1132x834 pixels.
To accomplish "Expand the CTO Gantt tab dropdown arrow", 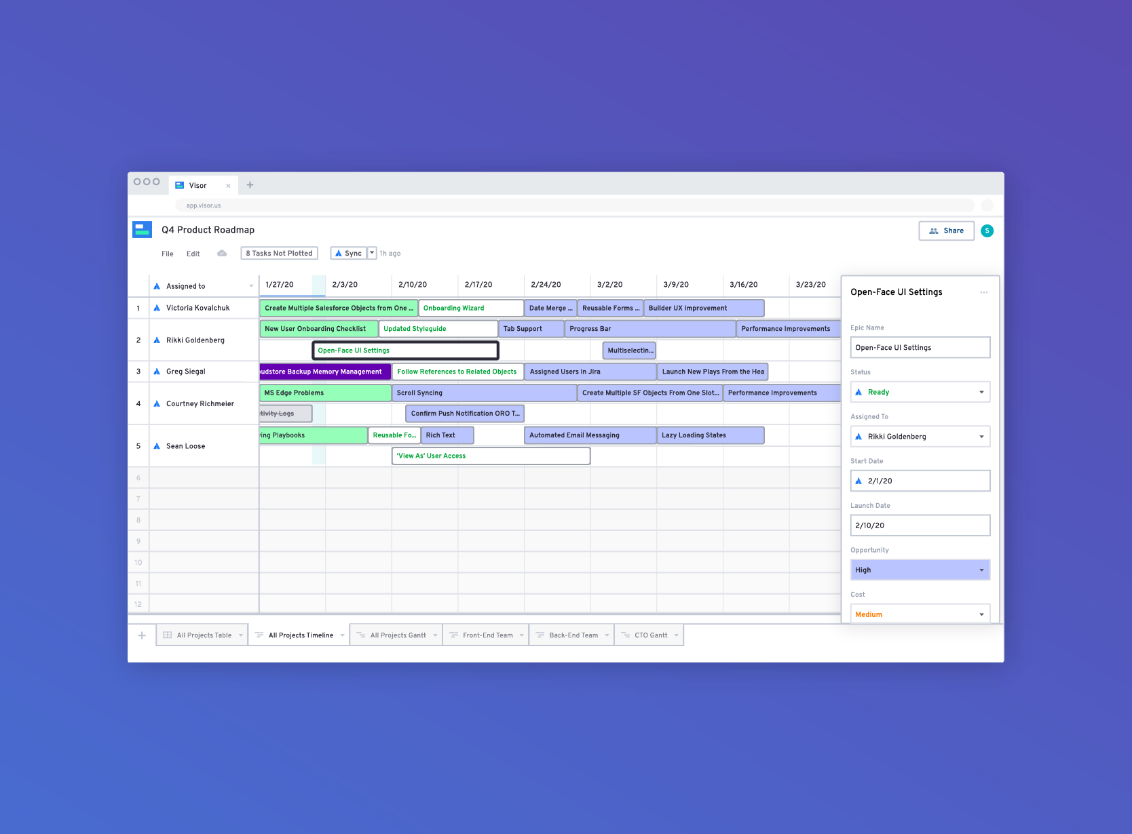I will coord(676,635).
